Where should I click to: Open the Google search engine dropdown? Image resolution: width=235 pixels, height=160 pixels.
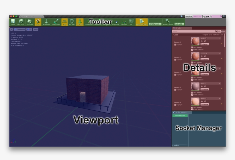pos(189,17)
